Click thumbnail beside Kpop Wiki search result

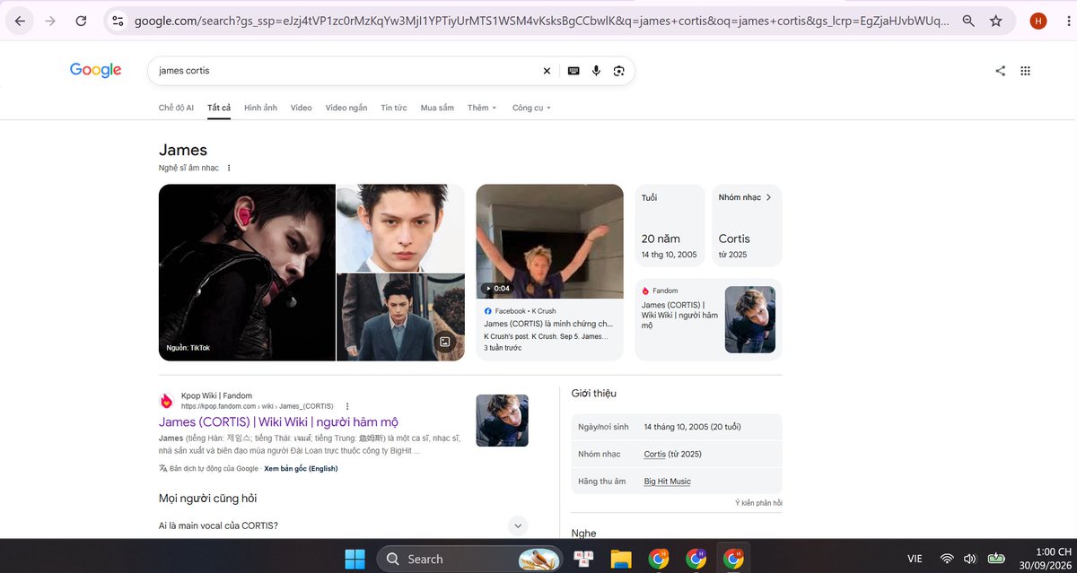tap(502, 420)
